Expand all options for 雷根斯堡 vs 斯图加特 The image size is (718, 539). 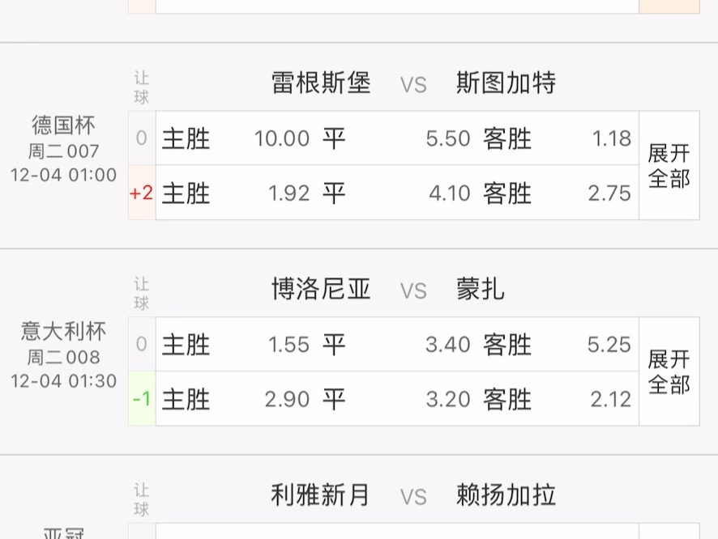pos(669,166)
